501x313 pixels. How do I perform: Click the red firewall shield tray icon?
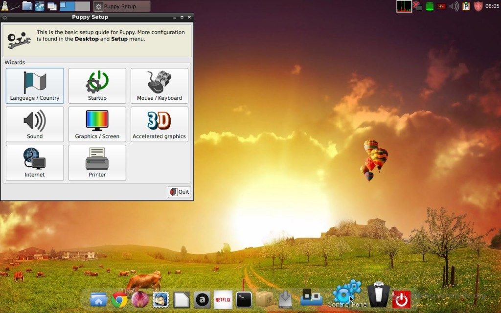point(478,6)
